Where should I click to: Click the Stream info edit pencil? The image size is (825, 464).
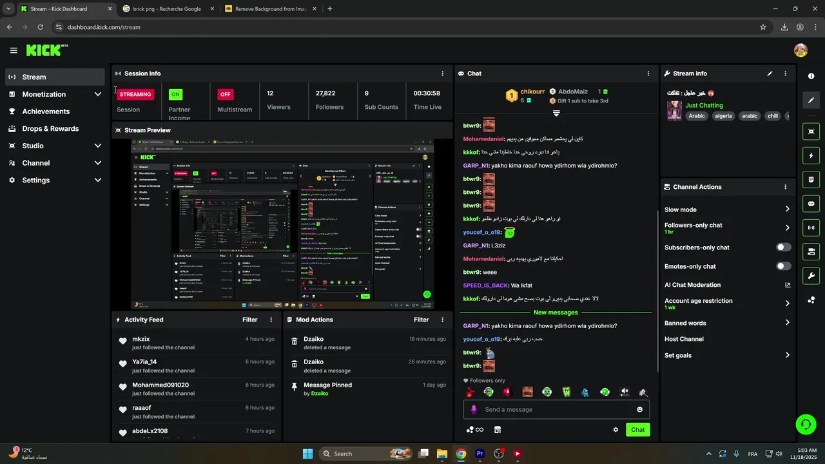(770, 73)
